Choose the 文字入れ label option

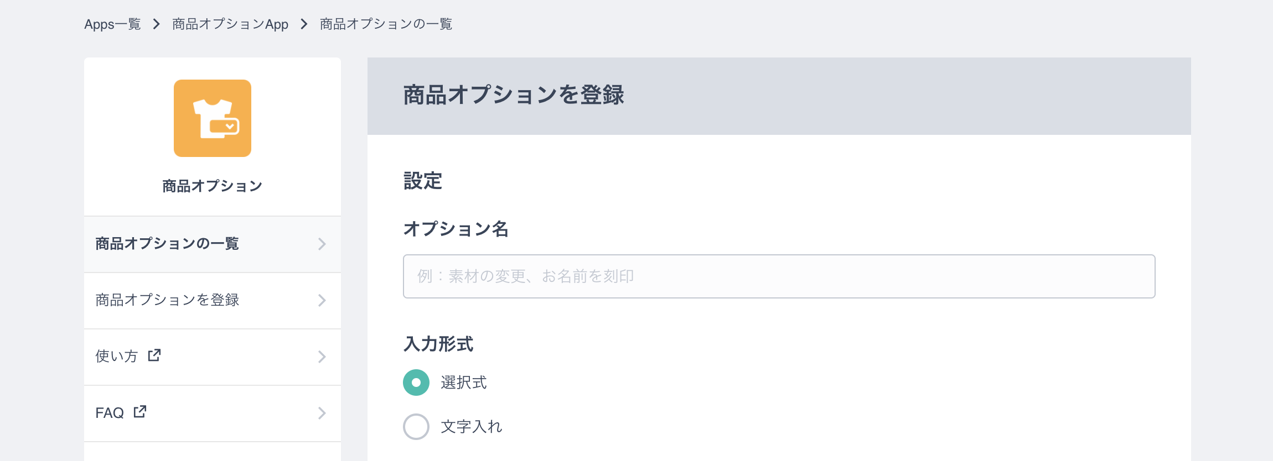[x=472, y=427]
